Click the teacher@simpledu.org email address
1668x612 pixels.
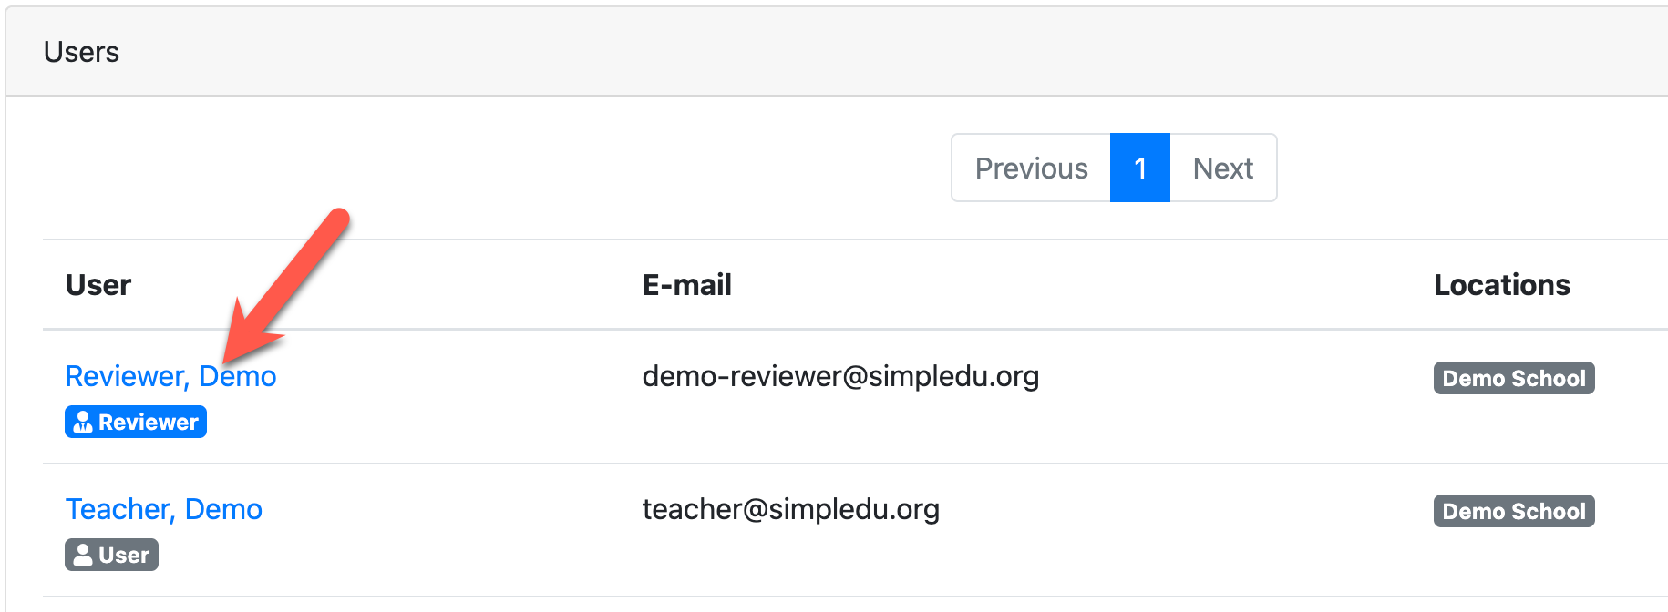pyautogui.click(x=790, y=509)
